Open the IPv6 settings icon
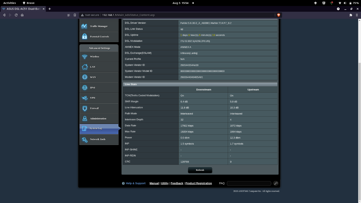 [x=85, y=88]
